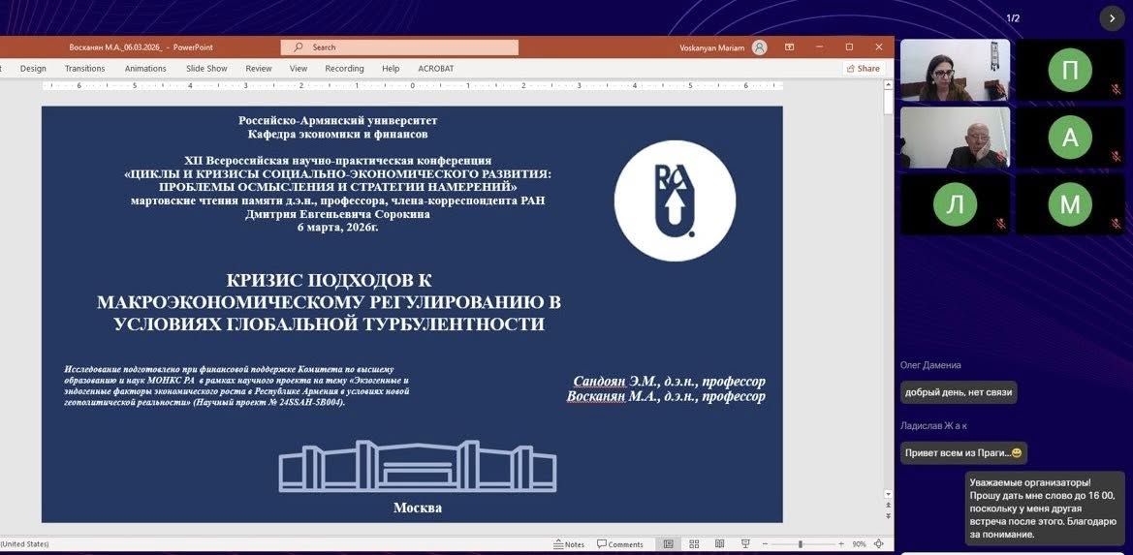
Task: Toggle the Notes pane
Action: click(569, 544)
